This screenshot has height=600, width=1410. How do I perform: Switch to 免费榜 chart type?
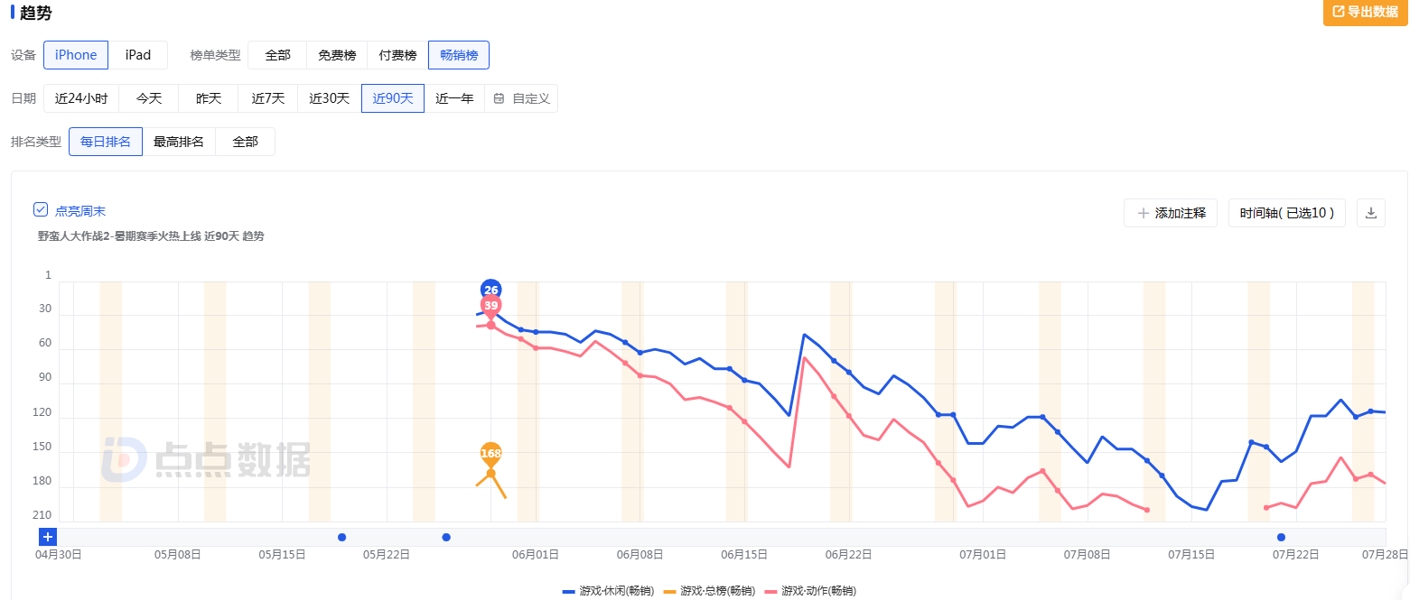pos(337,55)
